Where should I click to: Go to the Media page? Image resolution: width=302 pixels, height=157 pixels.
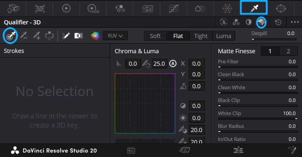131,150
